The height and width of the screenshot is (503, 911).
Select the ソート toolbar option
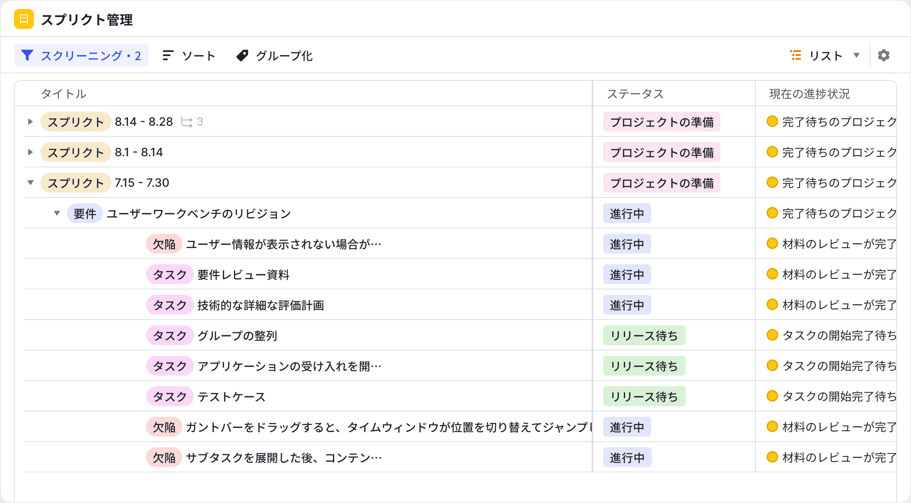pos(198,55)
